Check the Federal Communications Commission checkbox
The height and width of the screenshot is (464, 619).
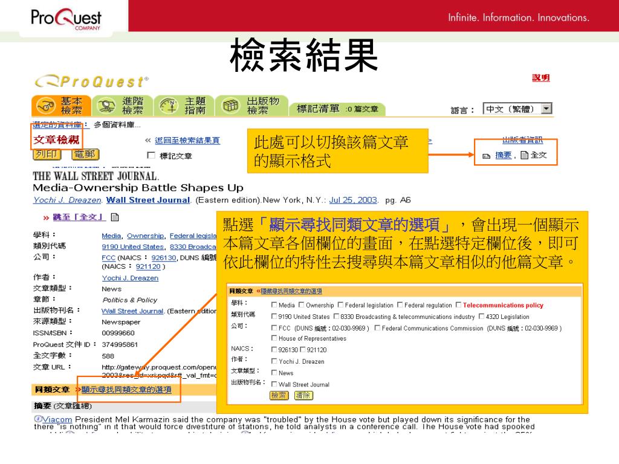[x=377, y=327]
